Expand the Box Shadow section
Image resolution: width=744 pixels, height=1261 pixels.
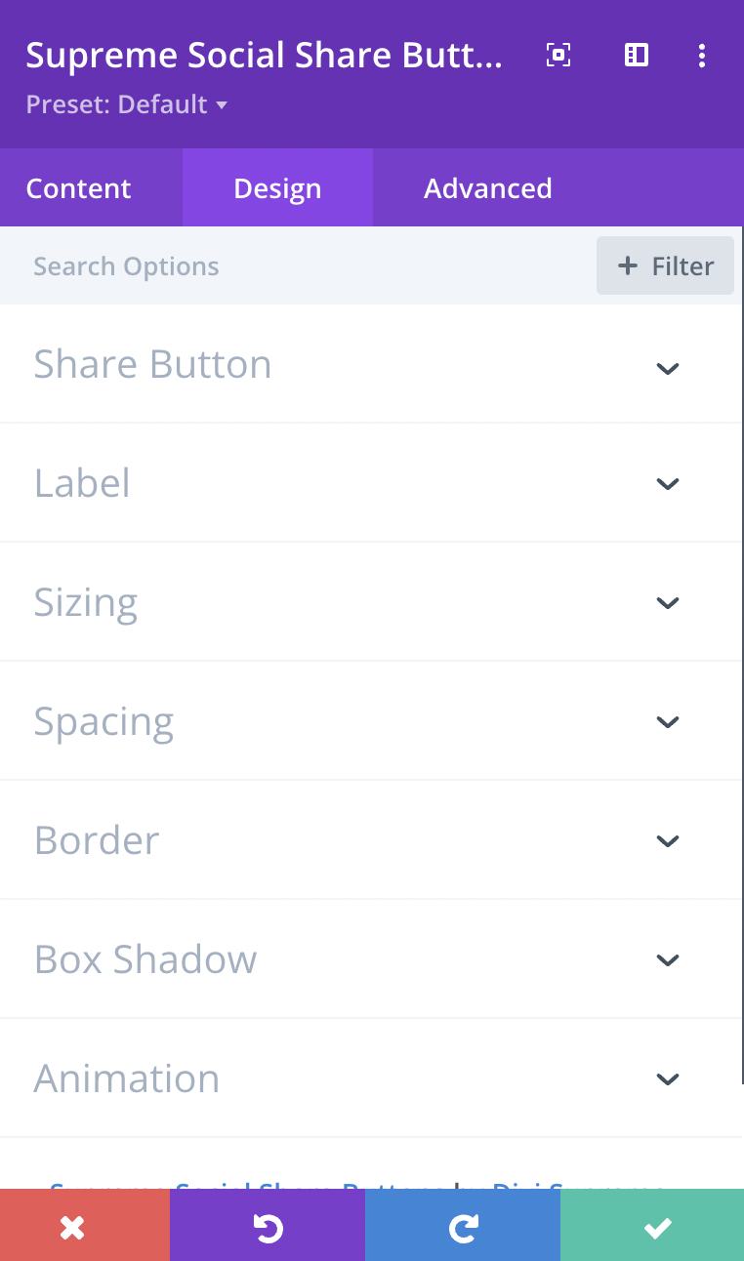[668, 959]
